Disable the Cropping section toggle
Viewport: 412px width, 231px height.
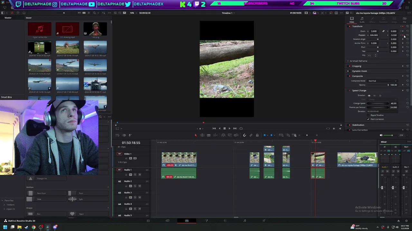(349, 66)
